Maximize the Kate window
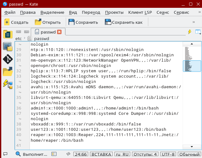Image resolution: width=202 pixels, height=158 pixels. point(191,4)
